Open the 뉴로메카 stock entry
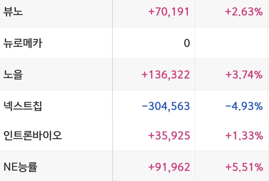This screenshot has width=269, height=181. pos(23,43)
